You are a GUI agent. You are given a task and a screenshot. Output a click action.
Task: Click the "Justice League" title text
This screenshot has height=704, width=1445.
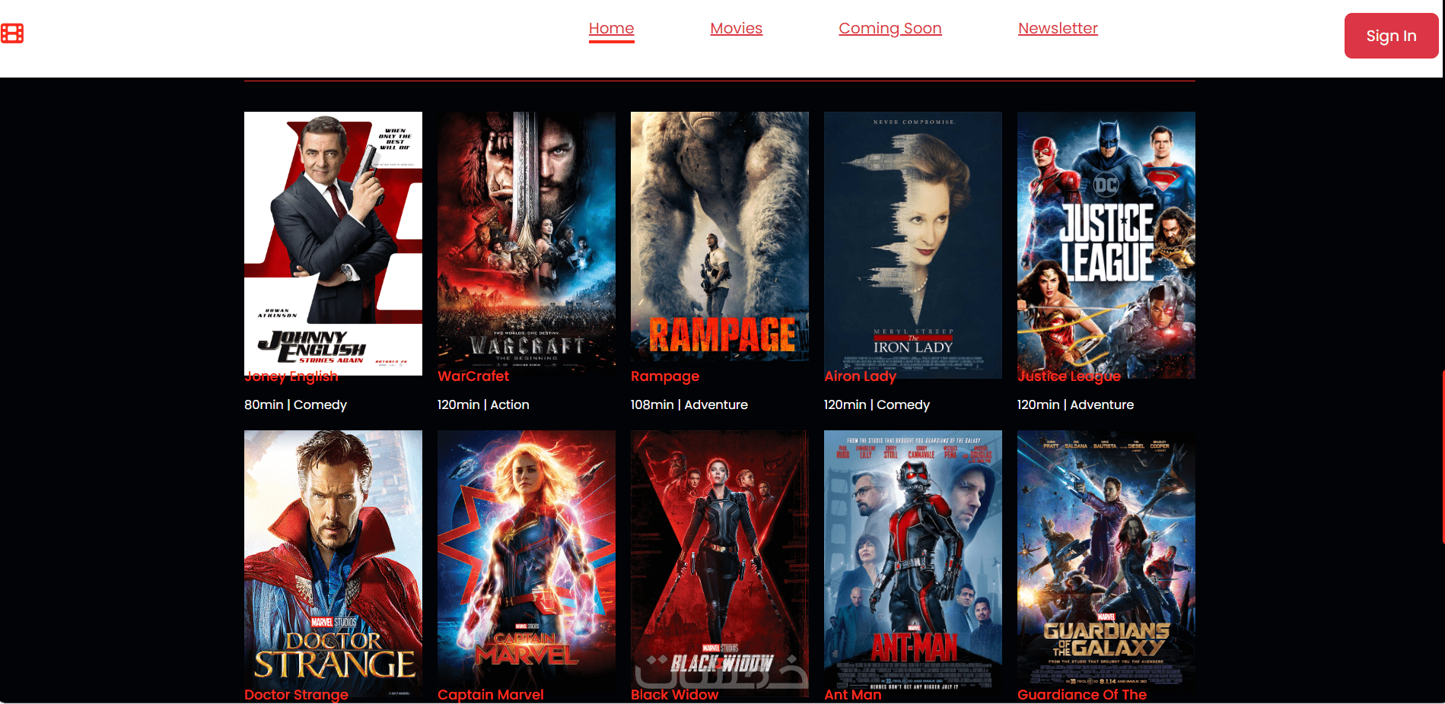click(x=1069, y=376)
